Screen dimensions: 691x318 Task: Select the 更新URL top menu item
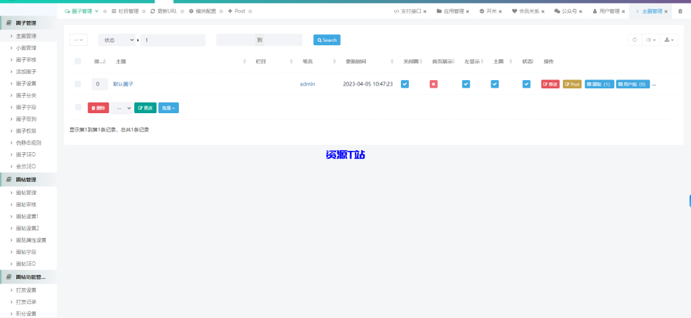click(x=163, y=11)
